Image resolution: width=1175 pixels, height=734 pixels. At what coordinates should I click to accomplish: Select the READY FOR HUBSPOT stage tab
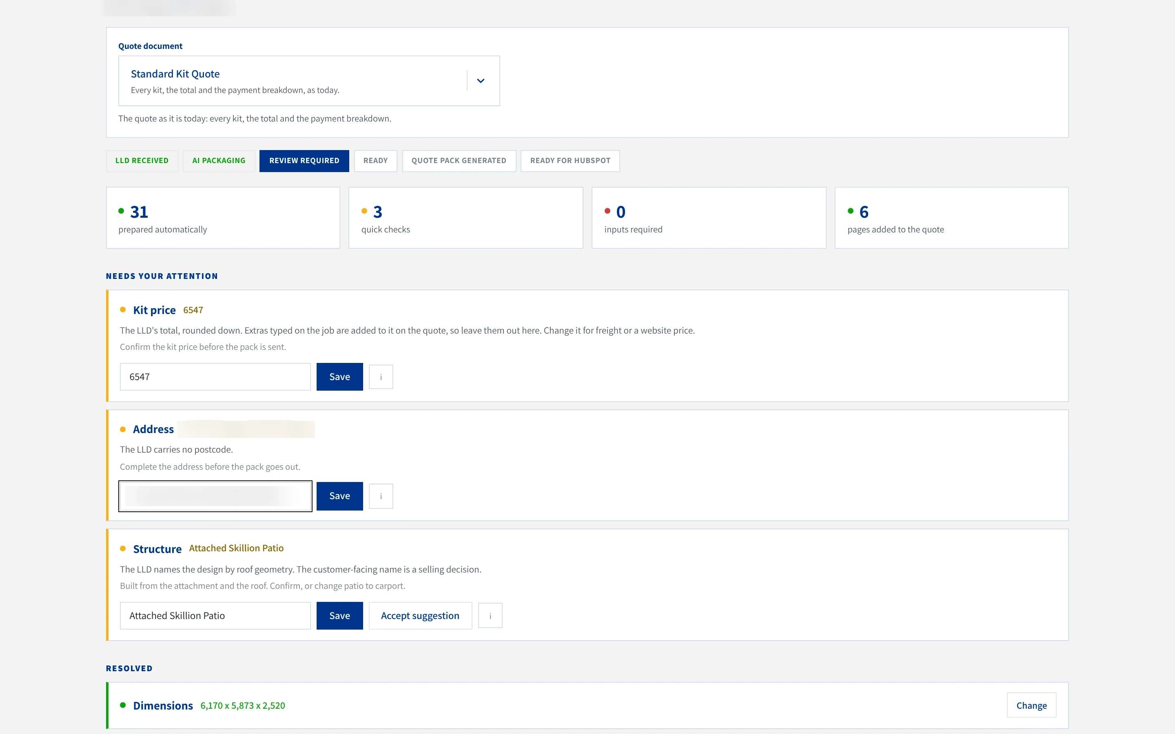[x=570, y=161]
